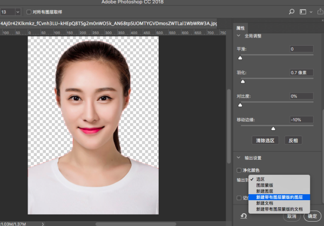Click the 平滑 value field

(x=301, y=49)
